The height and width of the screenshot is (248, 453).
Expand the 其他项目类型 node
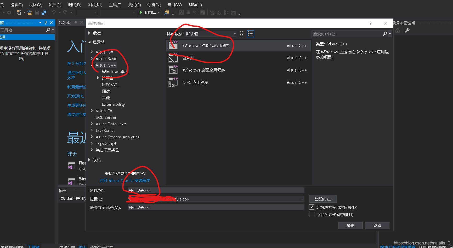click(92, 150)
